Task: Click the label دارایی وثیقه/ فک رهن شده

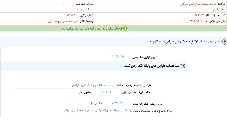Action: click(x=136, y=86)
